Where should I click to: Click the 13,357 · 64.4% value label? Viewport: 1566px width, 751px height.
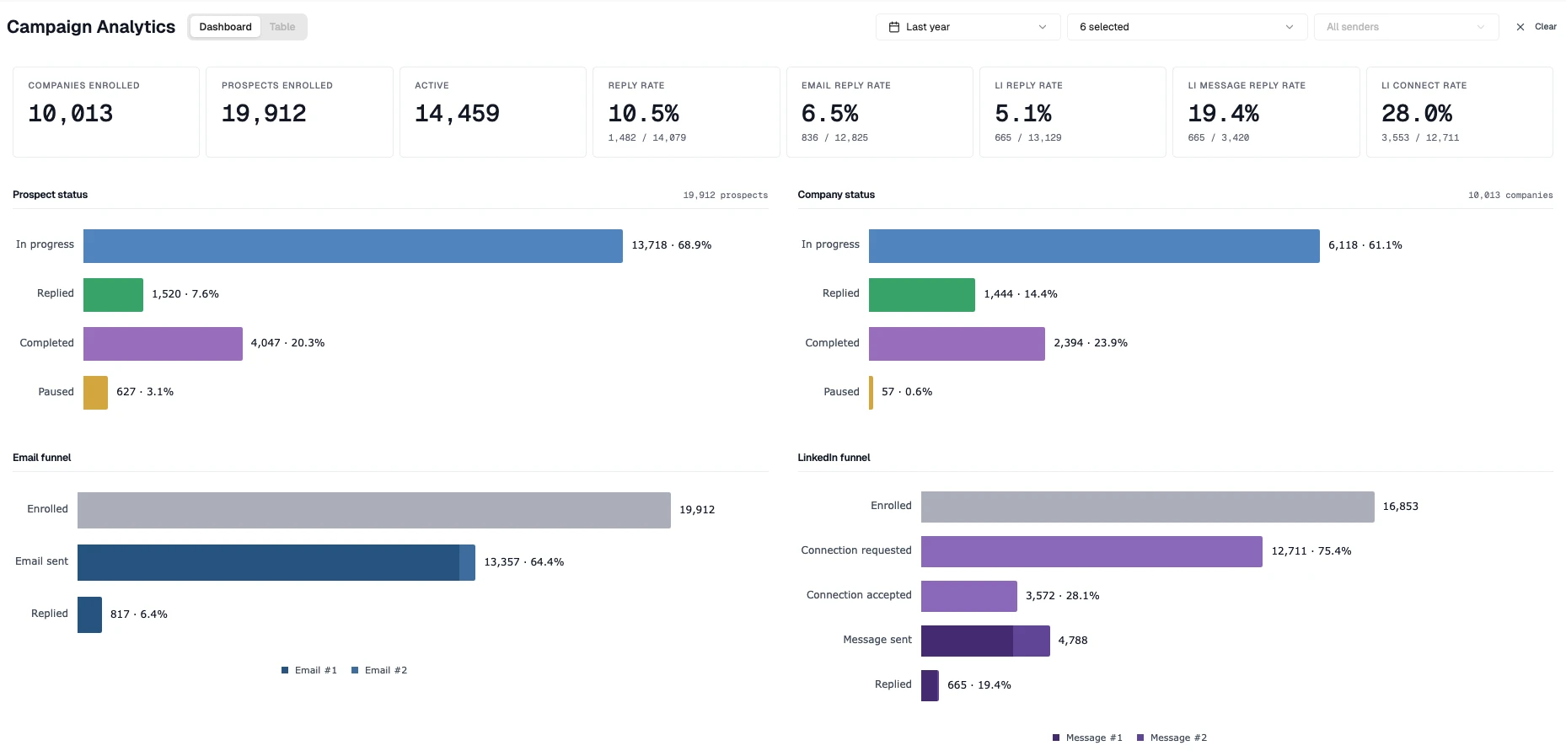(x=524, y=562)
